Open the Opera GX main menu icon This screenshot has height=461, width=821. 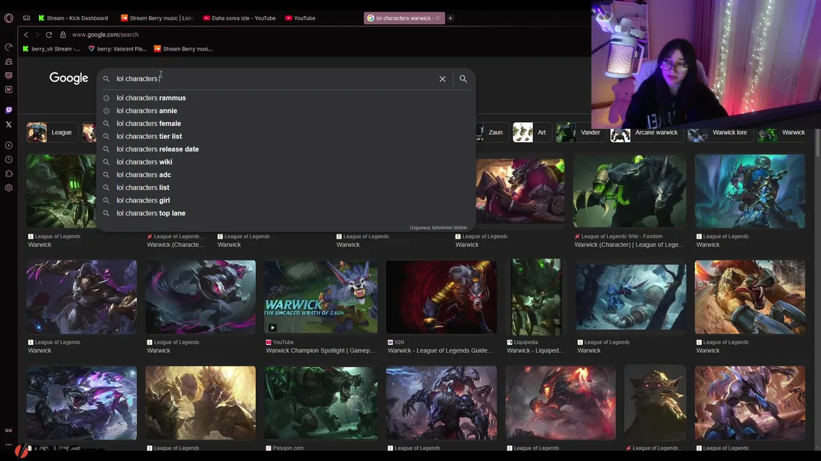point(8,18)
